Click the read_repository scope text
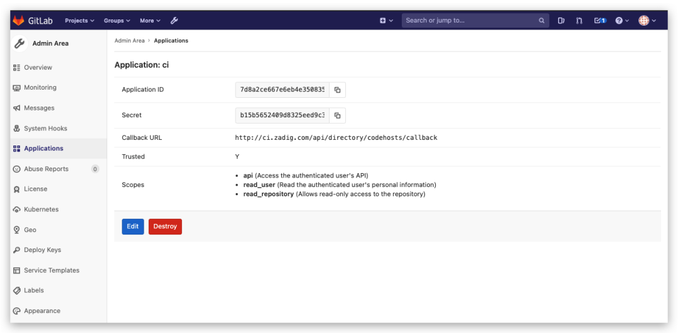Viewport: 678px width, 333px height. click(x=334, y=194)
